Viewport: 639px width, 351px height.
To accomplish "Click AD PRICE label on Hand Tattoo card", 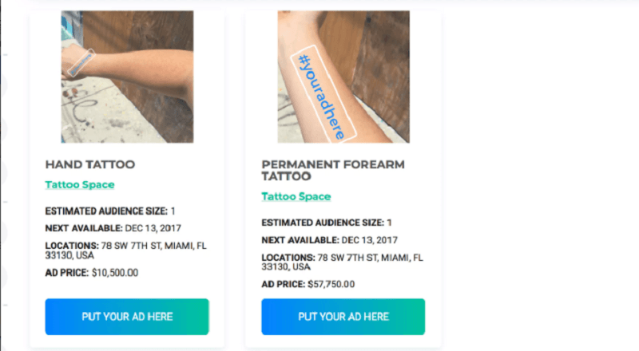I will [67, 272].
